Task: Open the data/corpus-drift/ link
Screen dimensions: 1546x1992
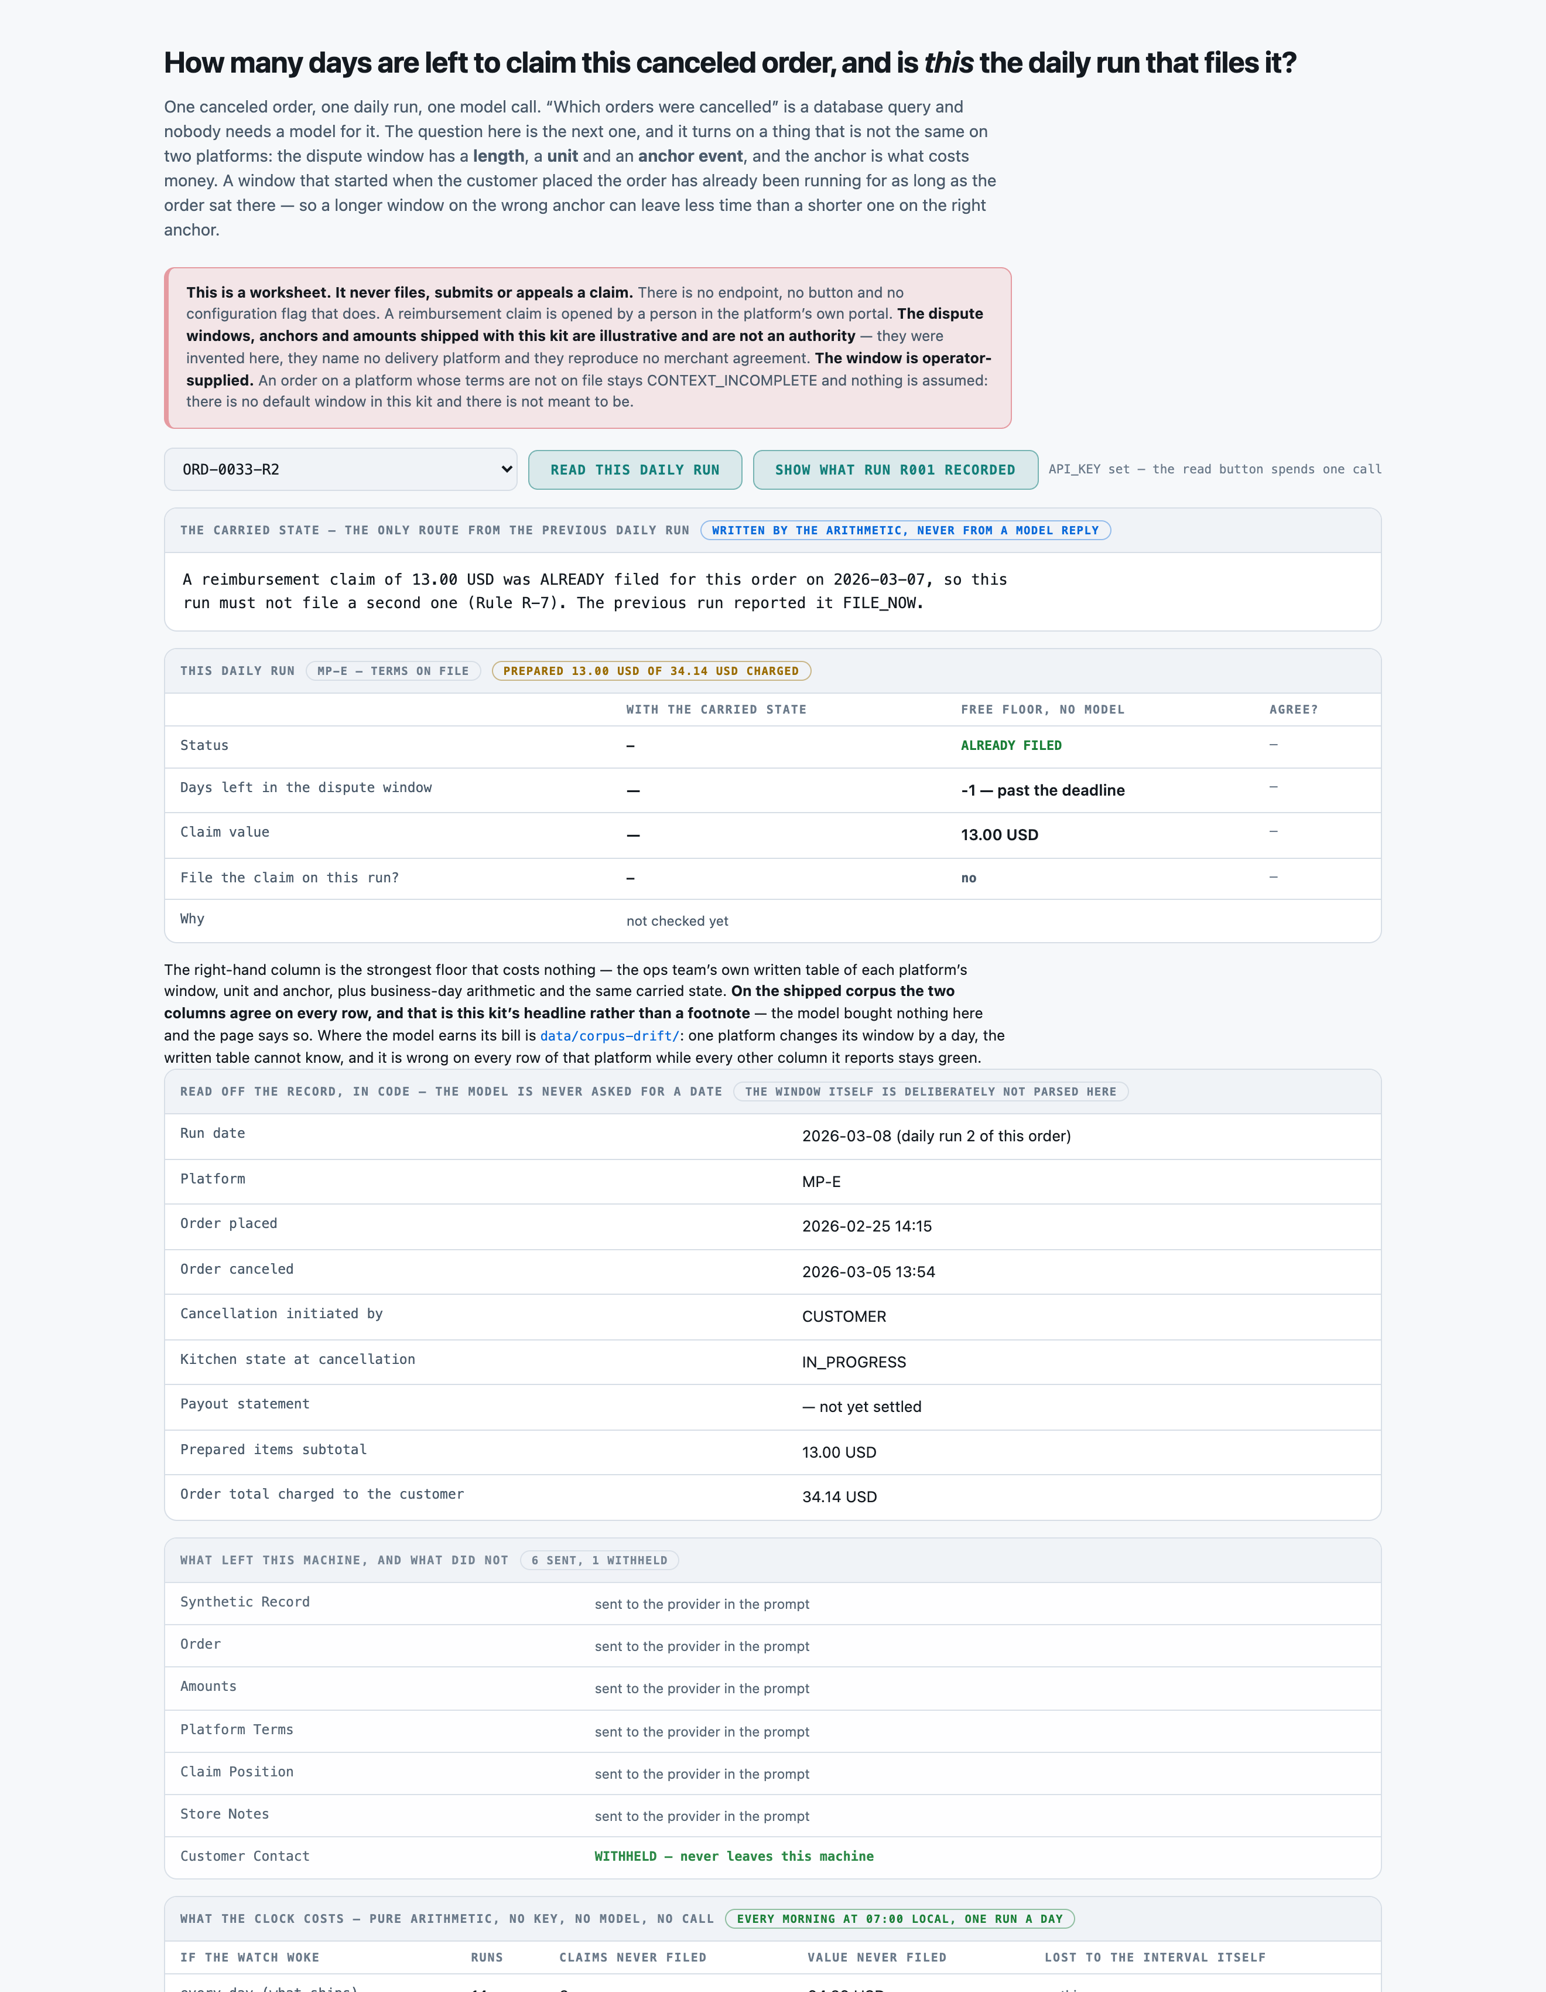Action: 610,1035
